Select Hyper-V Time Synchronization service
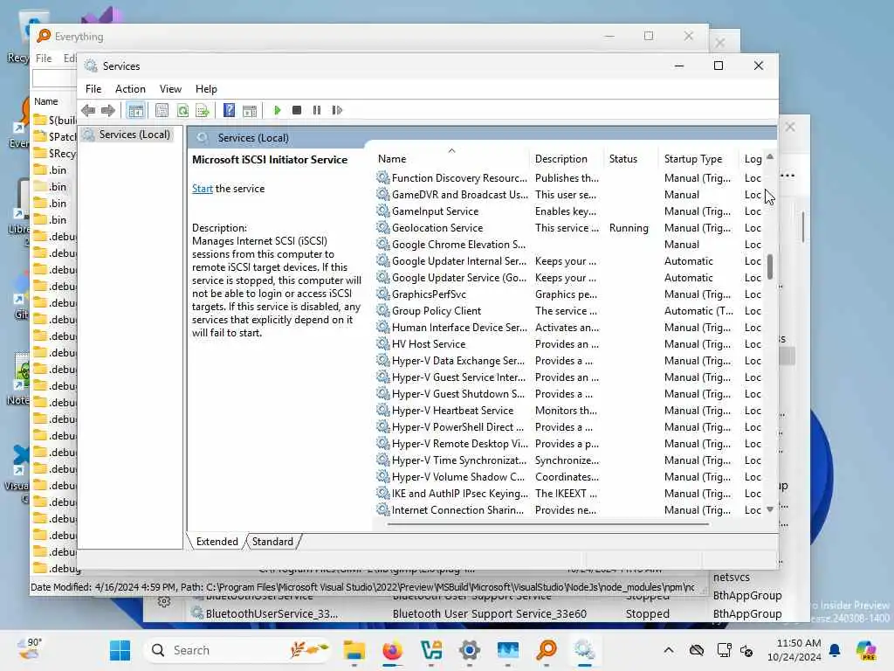This screenshot has height=671, width=894. [x=569, y=460]
